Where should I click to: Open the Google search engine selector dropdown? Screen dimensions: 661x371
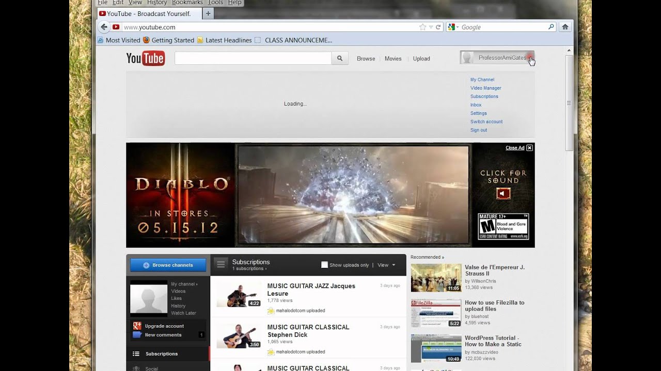click(453, 27)
